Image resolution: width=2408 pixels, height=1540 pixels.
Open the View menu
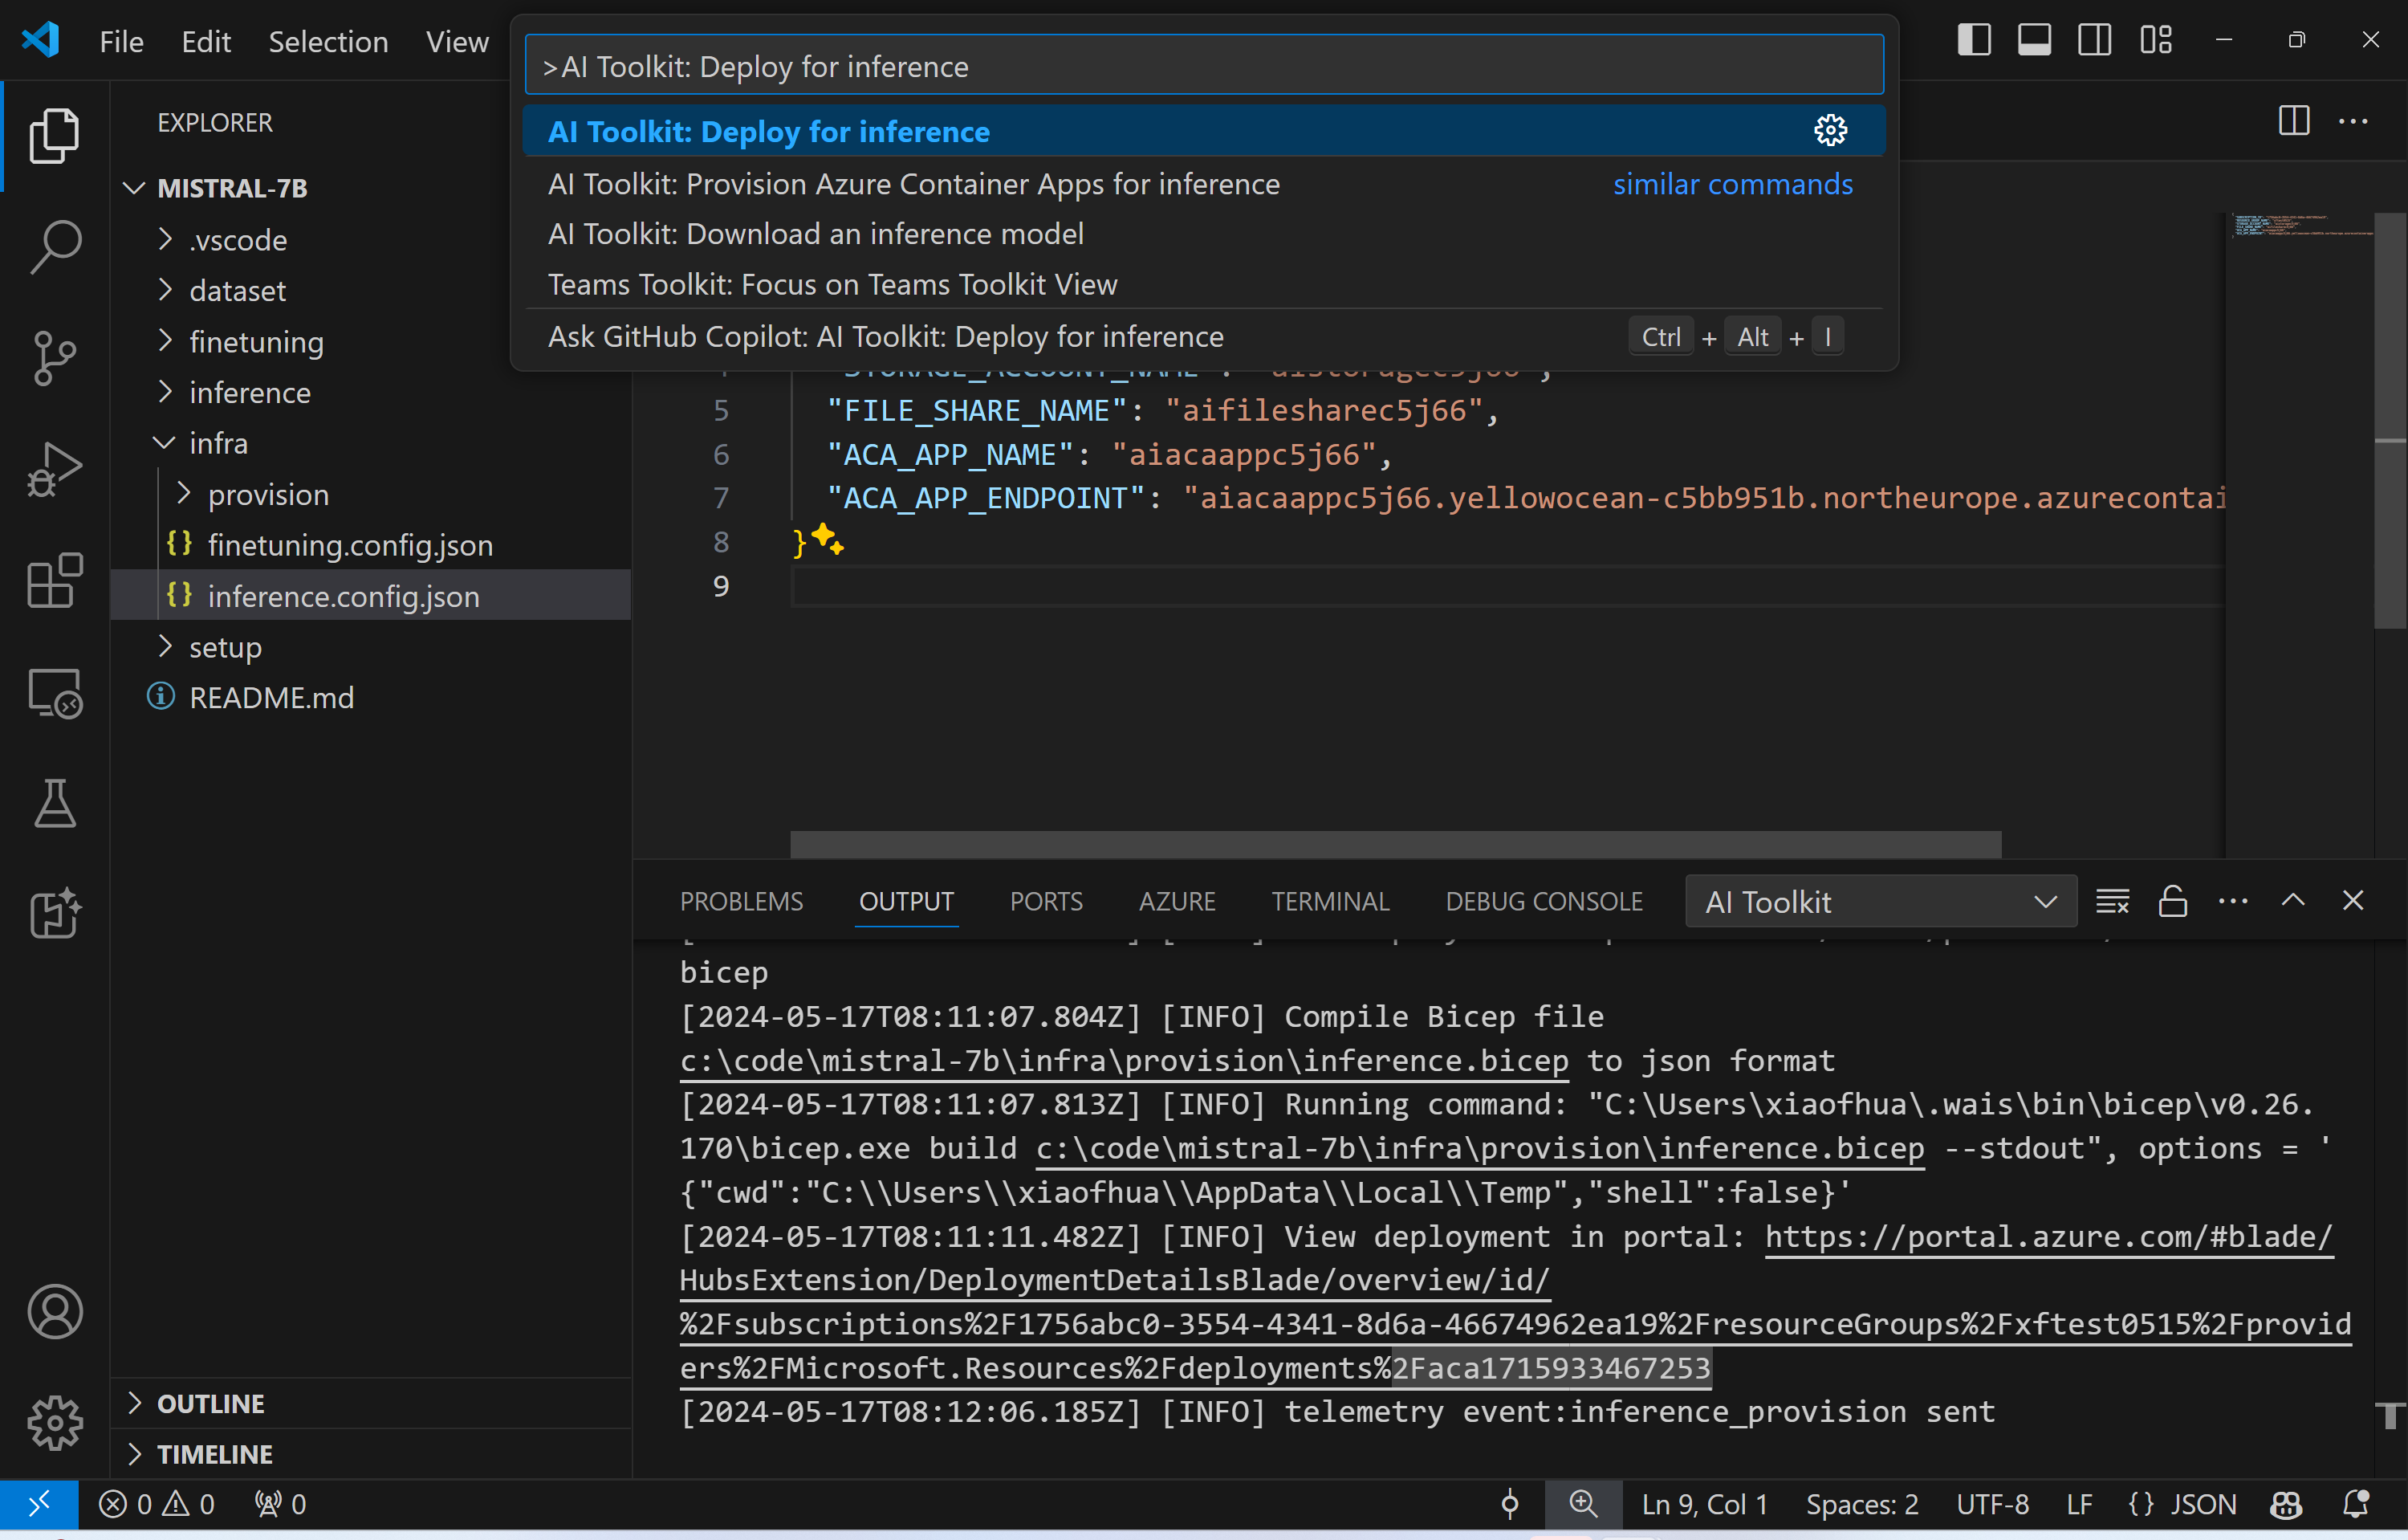click(x=457, y=41)
